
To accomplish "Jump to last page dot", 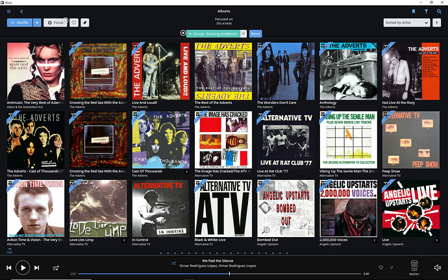I will [x=287, y=253].
